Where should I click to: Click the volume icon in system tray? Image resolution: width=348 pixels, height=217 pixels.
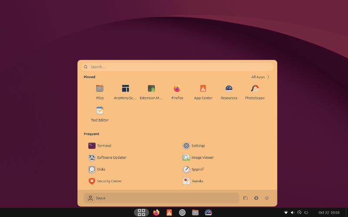(292, 213)
